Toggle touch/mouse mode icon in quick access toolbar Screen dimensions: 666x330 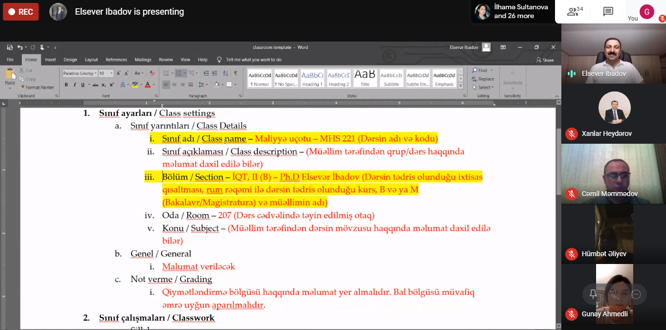click(x=43, y=47)
